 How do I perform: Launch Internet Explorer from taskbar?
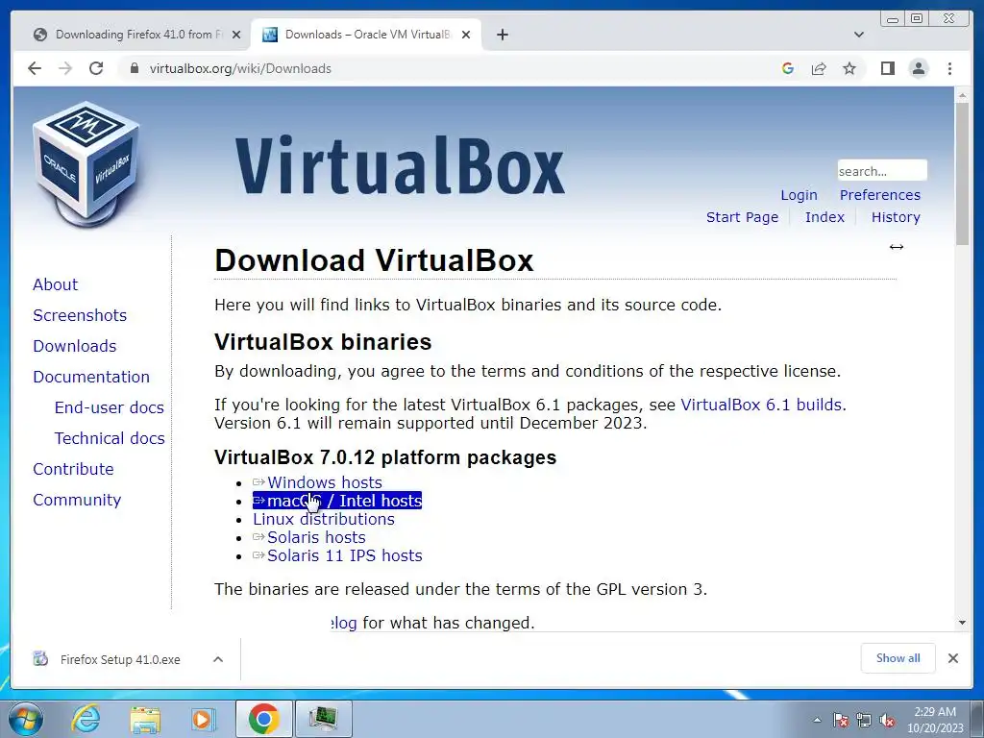[86, 719]
